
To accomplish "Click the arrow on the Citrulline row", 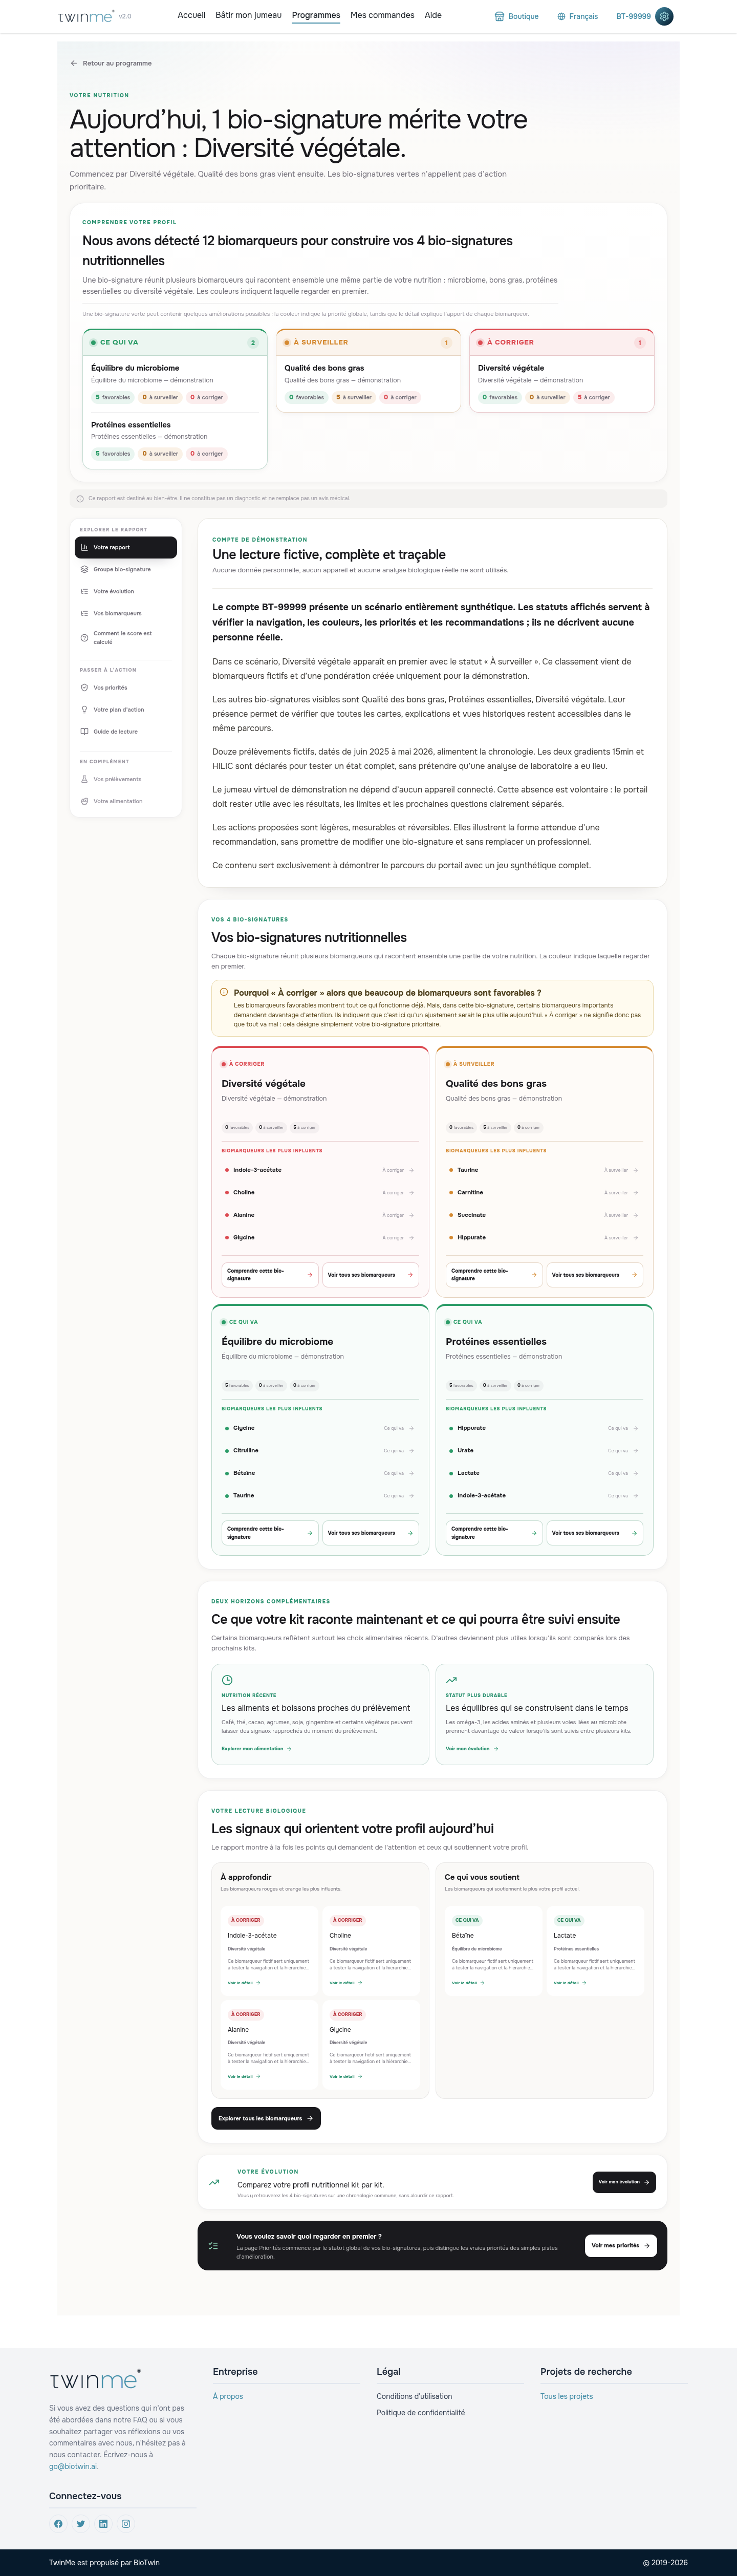I will coord(411,1450).
